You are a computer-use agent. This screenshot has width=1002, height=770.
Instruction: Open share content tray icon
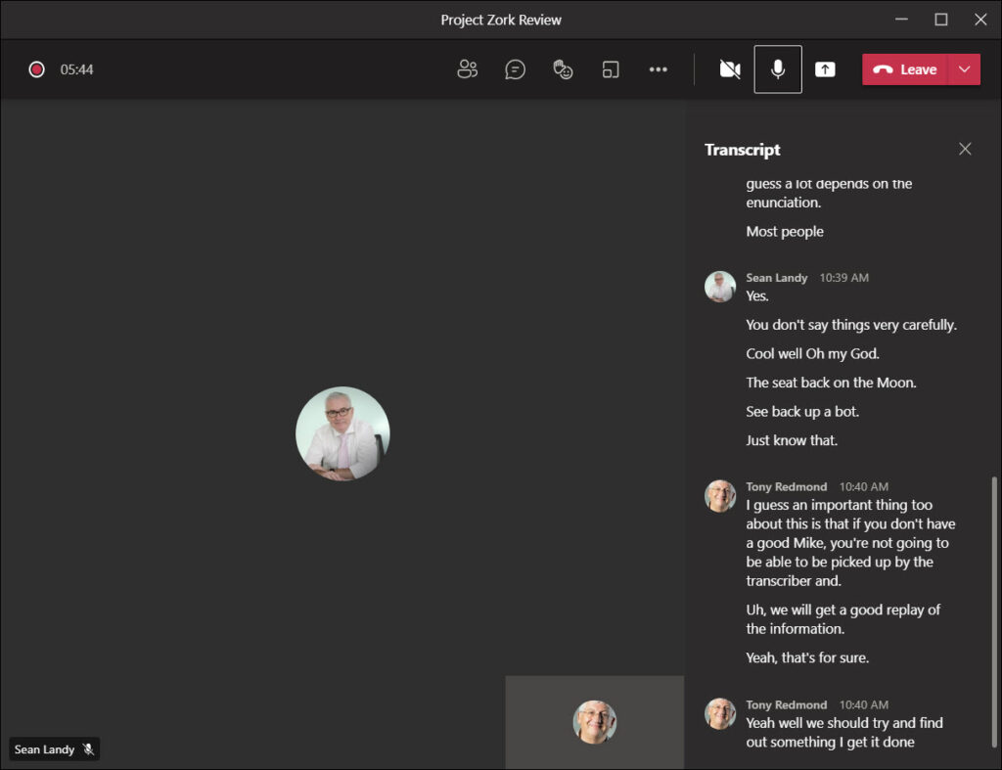tap(825, 69)
